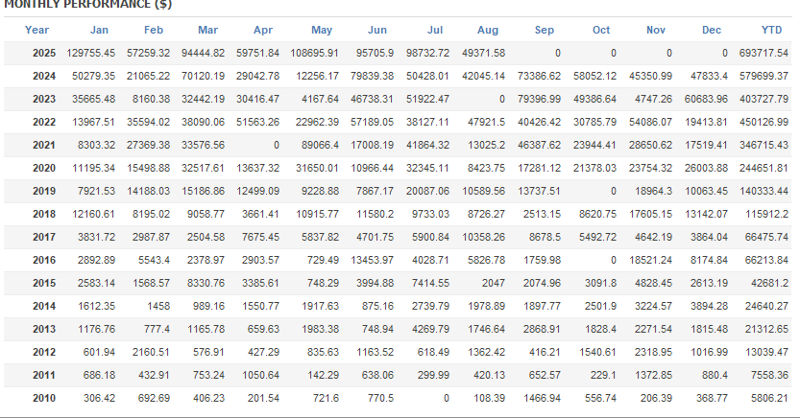The width and height of the screenshot is (800, 418).
Task: Click the 2021 May value 89066.4
Action: (320, 145)
